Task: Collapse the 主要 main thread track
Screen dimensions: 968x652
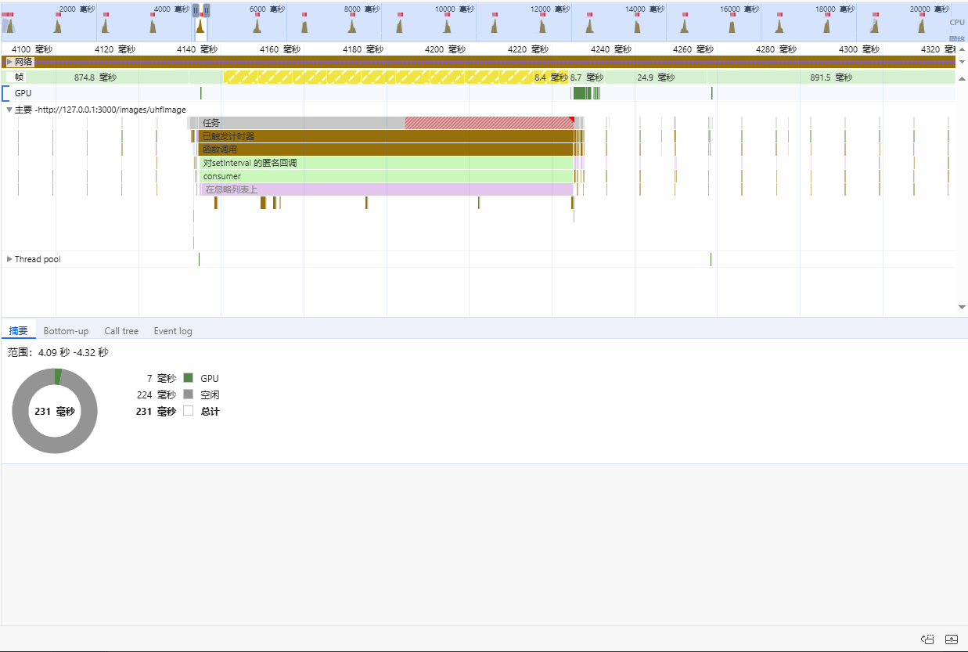Action: click(9, 110)
